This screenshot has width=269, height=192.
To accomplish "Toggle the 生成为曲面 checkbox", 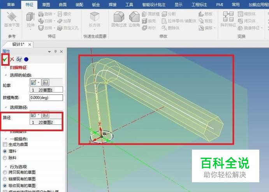I will 5,144.
